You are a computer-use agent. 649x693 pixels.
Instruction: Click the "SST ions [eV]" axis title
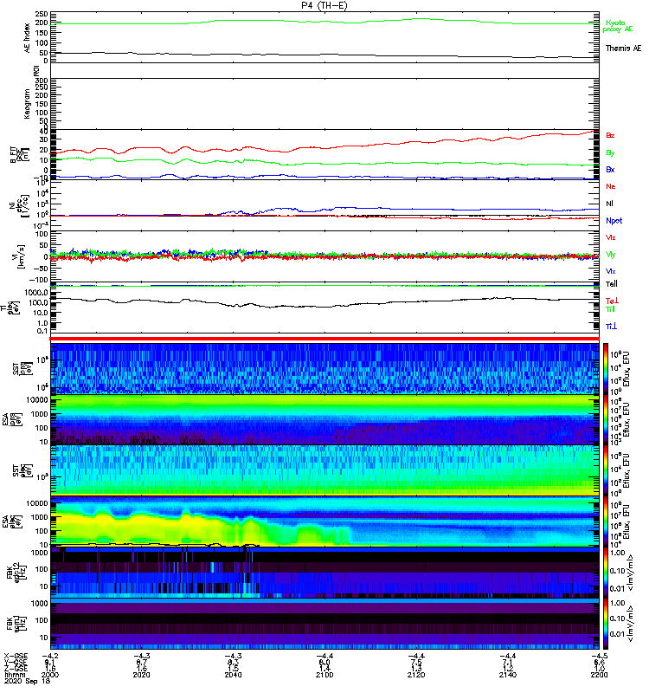23,369
